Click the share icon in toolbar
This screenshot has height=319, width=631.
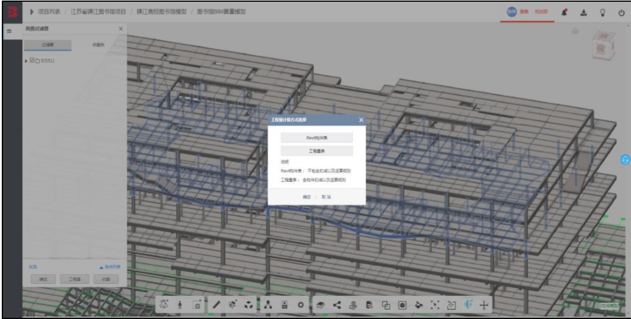coord(337,305)
